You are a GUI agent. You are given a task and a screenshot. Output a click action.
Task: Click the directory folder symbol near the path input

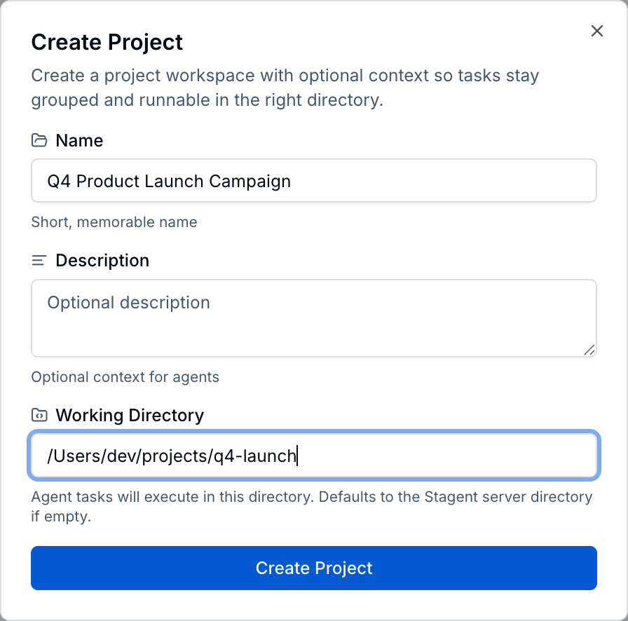pyautogui.click(x=39, y=415)
